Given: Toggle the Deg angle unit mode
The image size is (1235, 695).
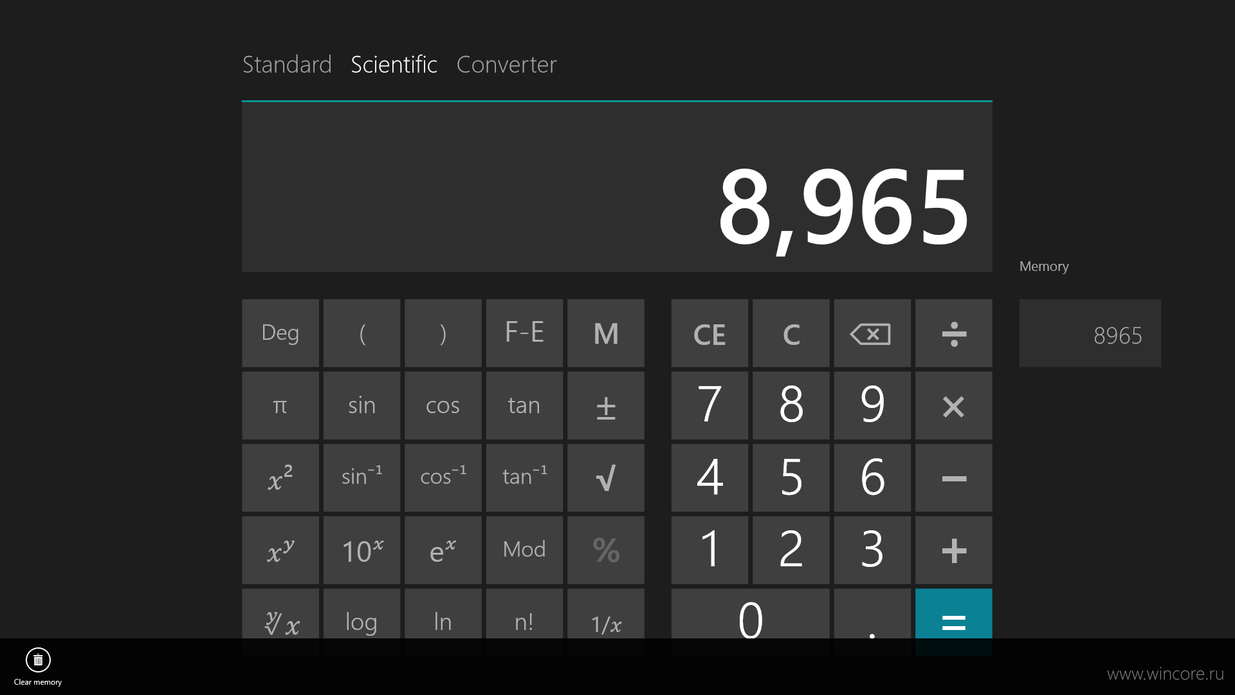Looking at the screenshot, I should pyautogui.click(x=280, y=333).
